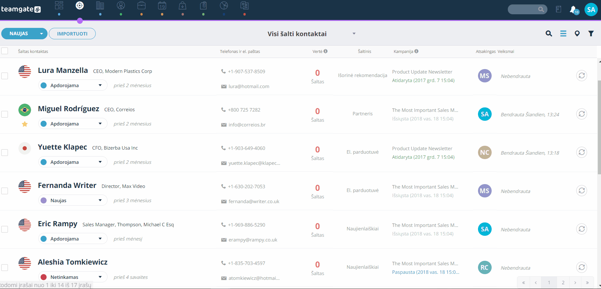The width and height of the screenshot is (601, 289).
Task: Click refresh action icon for Lura Manzella
Action: tap(581, 76)
